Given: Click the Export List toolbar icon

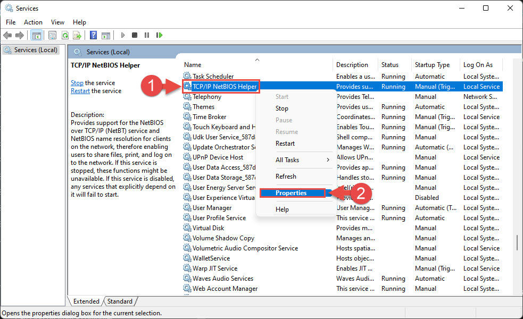Looking at the screenshot, I should tap(77, 35).
